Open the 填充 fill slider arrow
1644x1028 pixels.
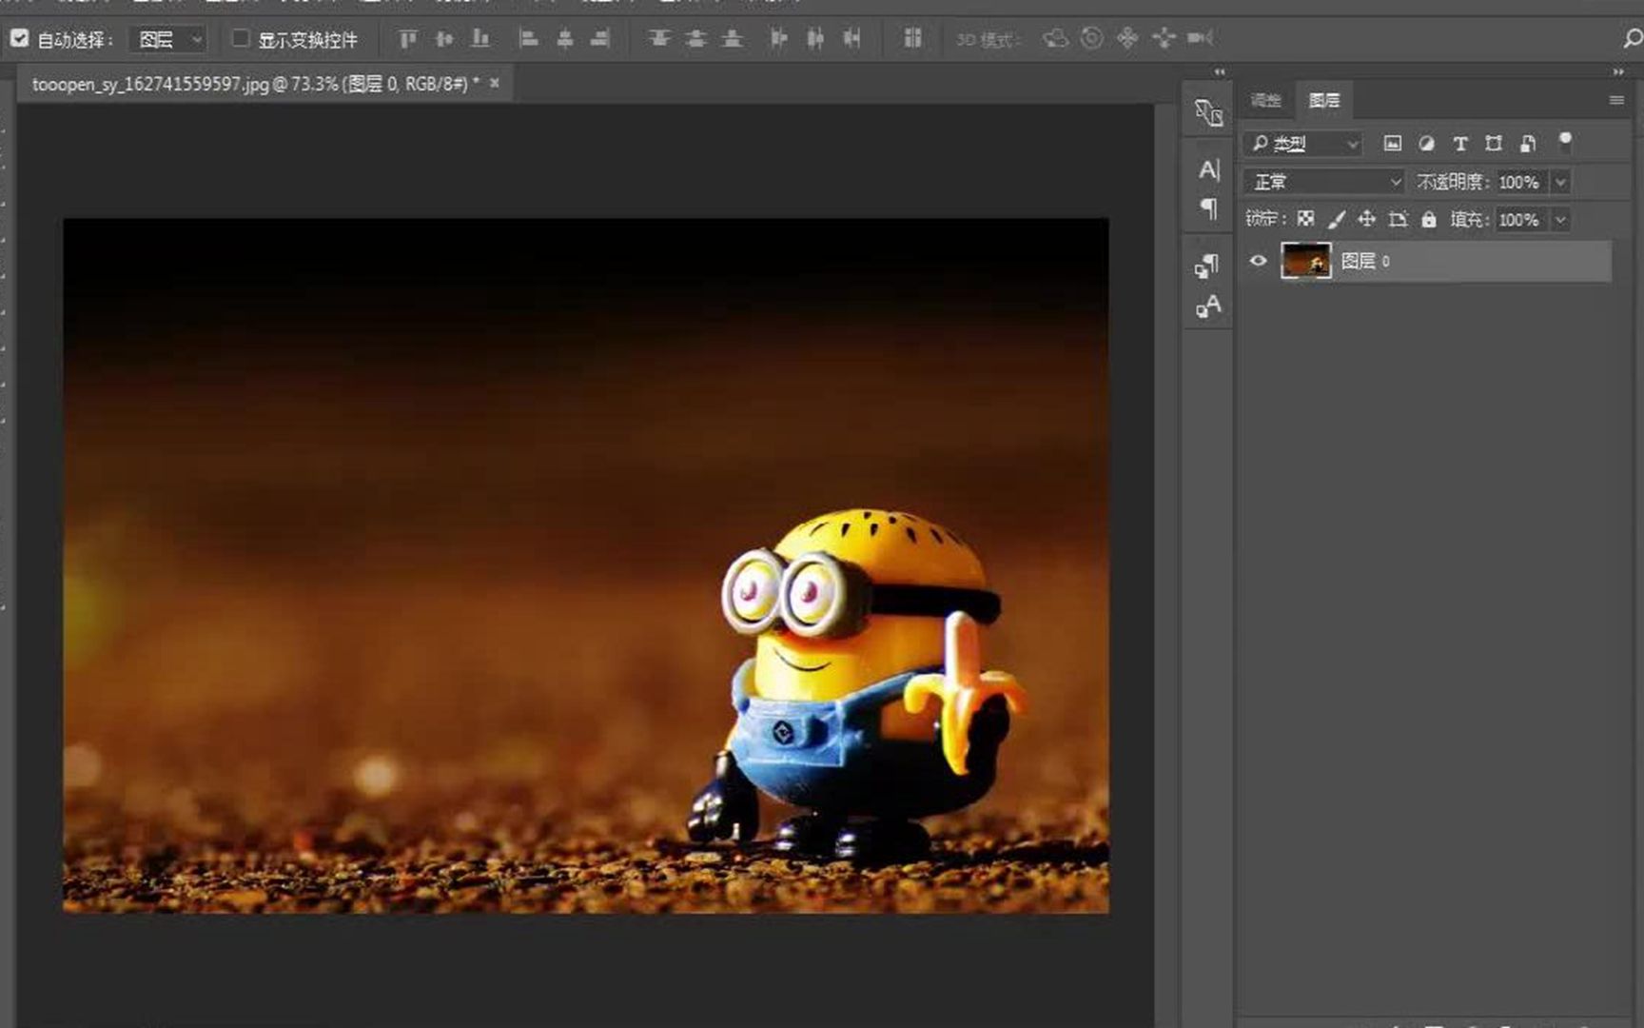click(1560, 220)
